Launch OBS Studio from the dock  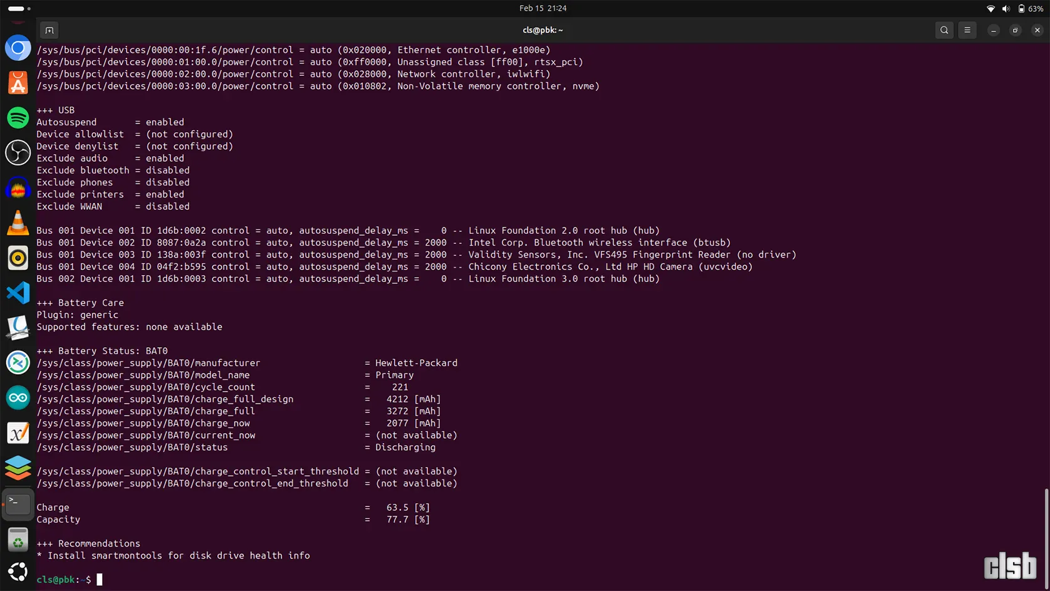[18, 153]
